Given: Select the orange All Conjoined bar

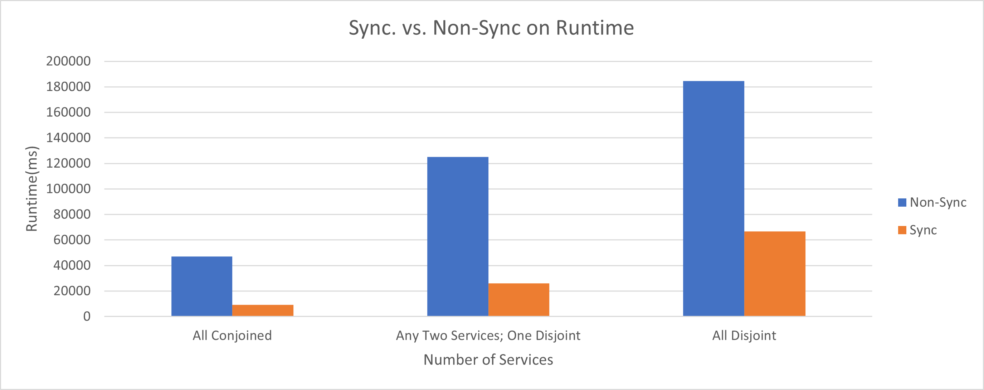Looking at the screenshot, I should click(x=263, y=310).
